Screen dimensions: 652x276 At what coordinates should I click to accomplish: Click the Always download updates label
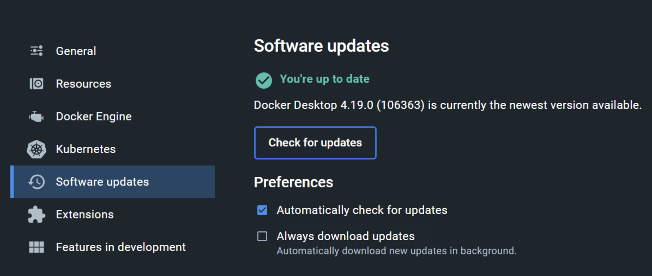click(x=346, y=236)
